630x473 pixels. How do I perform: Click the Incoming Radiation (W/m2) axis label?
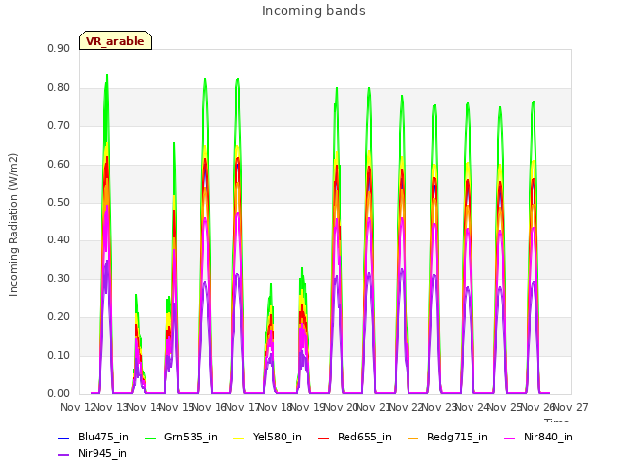pyautogui.click(x=13, y=225)
